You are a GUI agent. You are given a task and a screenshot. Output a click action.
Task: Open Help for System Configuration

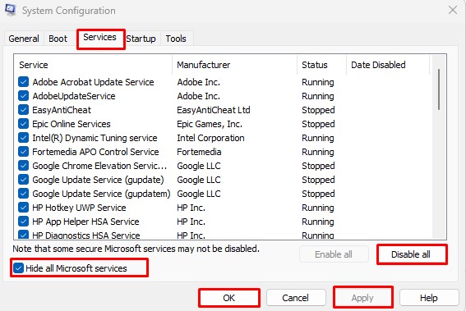(x=429, y=298)
